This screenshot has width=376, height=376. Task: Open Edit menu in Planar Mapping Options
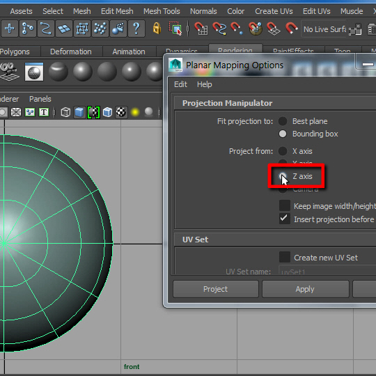[180, 84]
